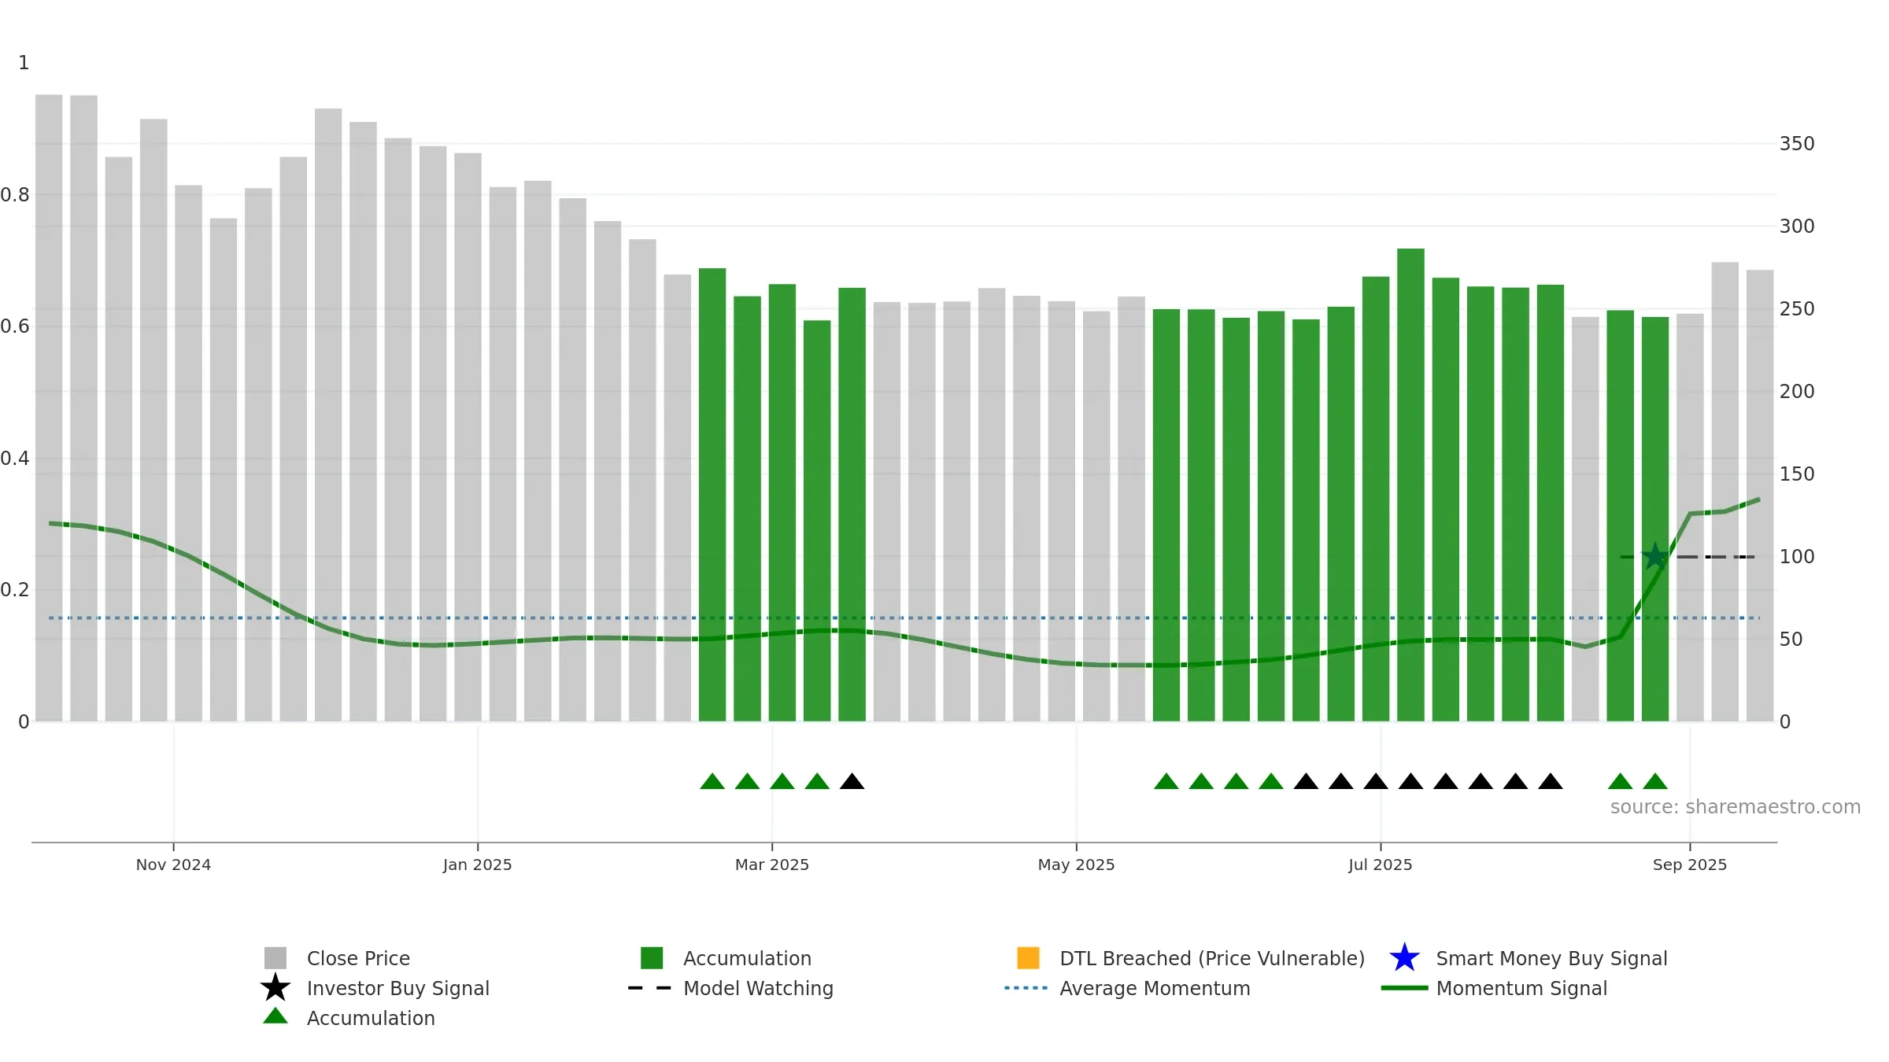Screen dimensions: 1889x1062
Task: Click the black Investor Buy Signal star icon
Action: click(x=275, y=988)
